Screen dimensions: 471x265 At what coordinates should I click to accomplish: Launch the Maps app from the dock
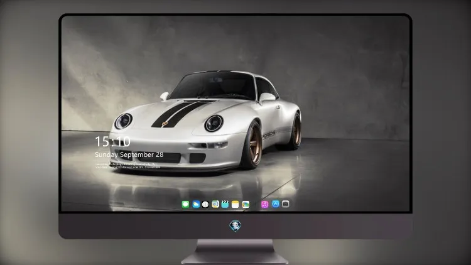[x=215, y=204]
